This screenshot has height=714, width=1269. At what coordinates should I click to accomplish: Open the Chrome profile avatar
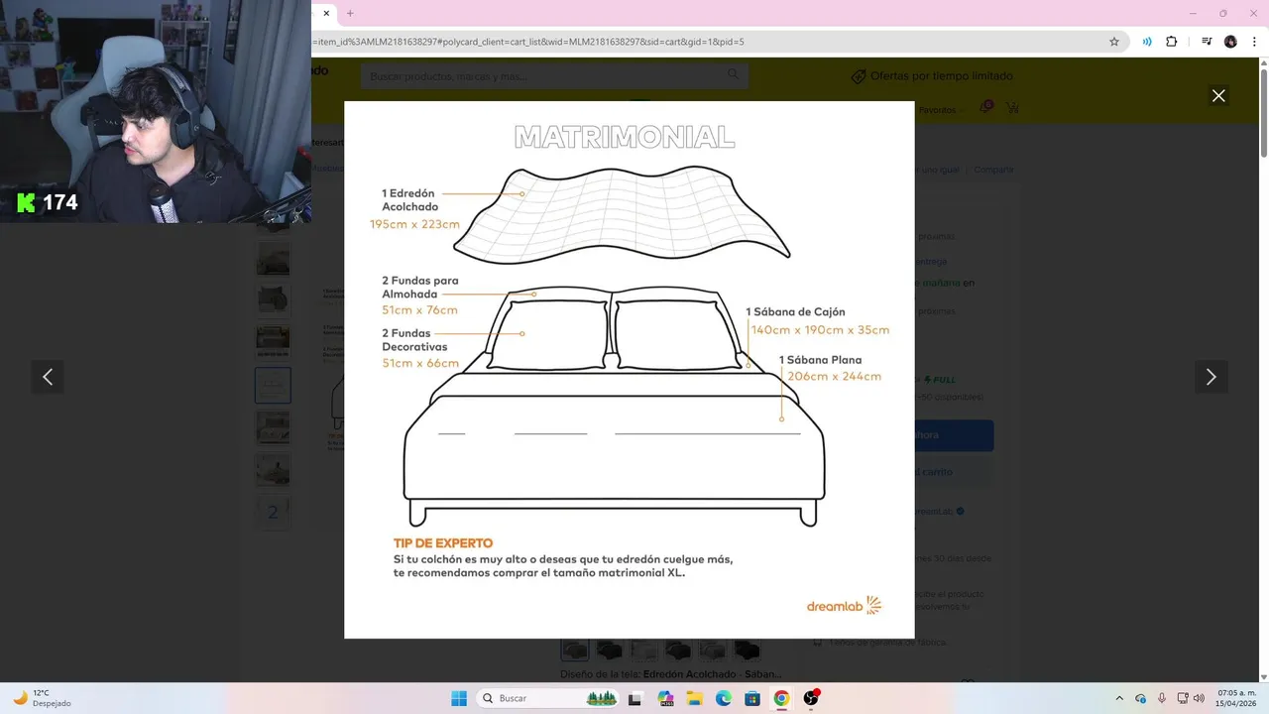1230,42
